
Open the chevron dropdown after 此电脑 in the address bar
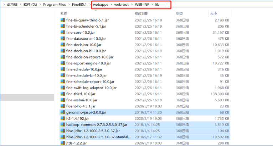click(x=20, y=5)
